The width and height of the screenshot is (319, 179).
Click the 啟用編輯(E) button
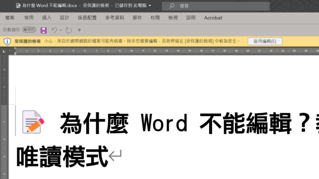pos(265,41)
